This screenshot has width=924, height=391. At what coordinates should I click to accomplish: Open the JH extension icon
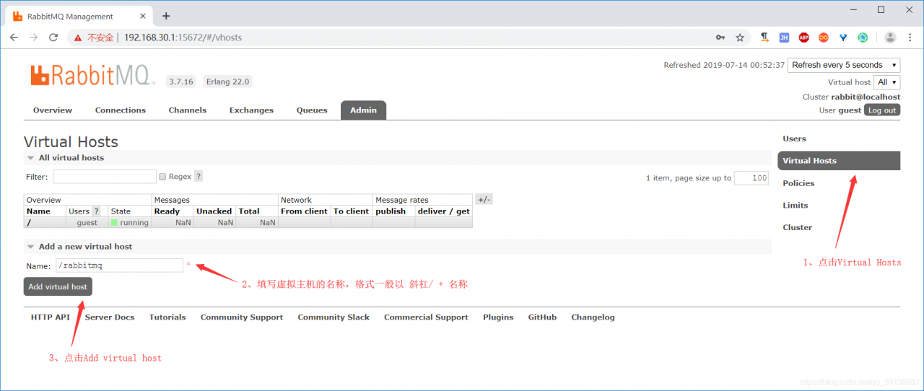[x=784, y=38]
